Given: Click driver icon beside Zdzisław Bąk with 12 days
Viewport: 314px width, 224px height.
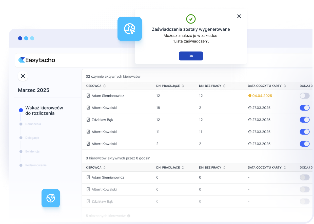Looking at the screenshot, I should 88,120.
